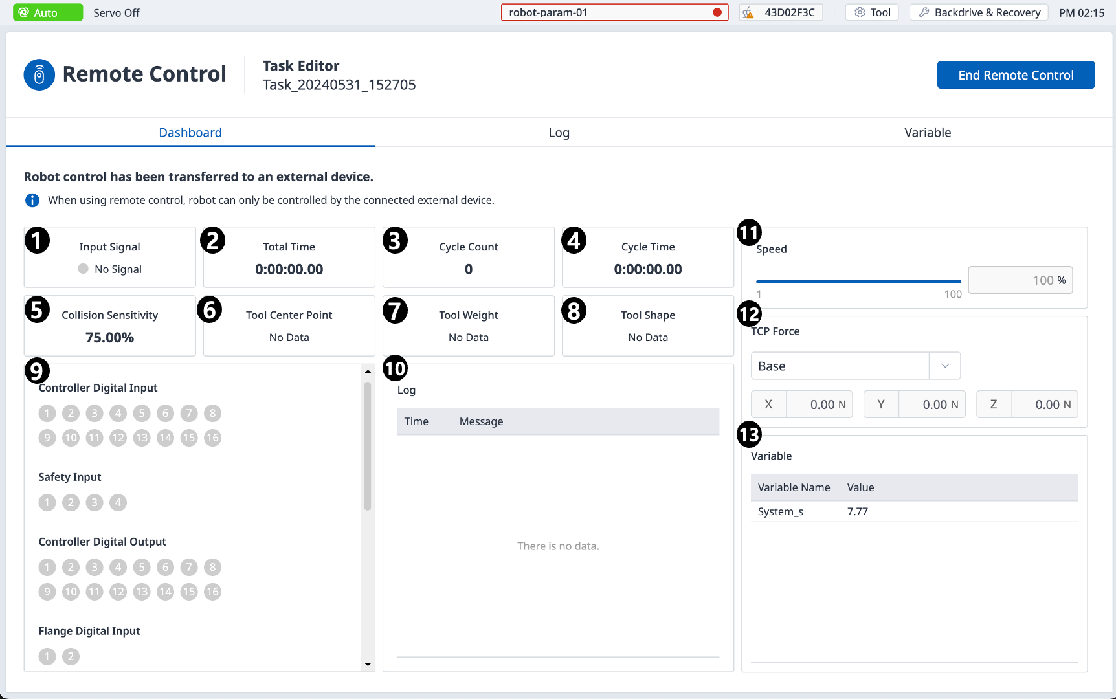The height and width of the screenshot is (699, 1116).
Task: Click the scroll down arrow in I/O panel
Action: 368,664
